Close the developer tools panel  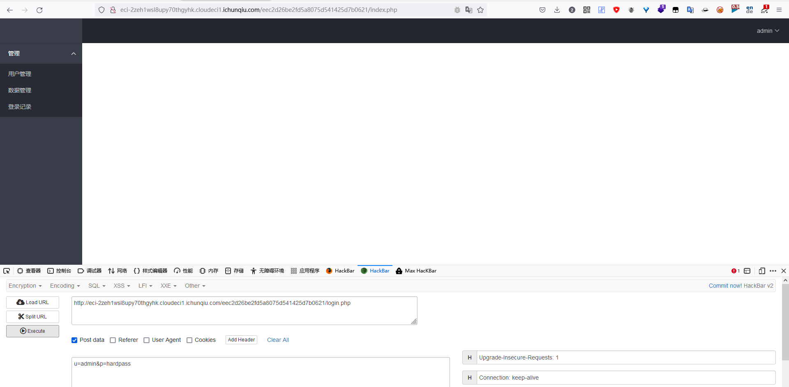click(x=784, y=271)
